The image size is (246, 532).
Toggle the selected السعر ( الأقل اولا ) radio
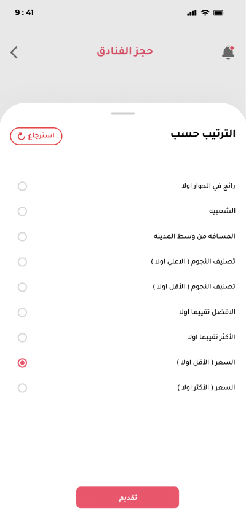click(22, 363)
